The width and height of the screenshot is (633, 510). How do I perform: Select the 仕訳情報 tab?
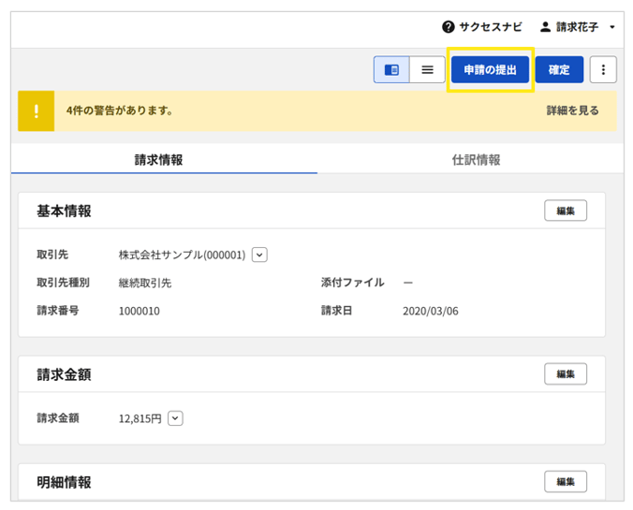(476, 160)
